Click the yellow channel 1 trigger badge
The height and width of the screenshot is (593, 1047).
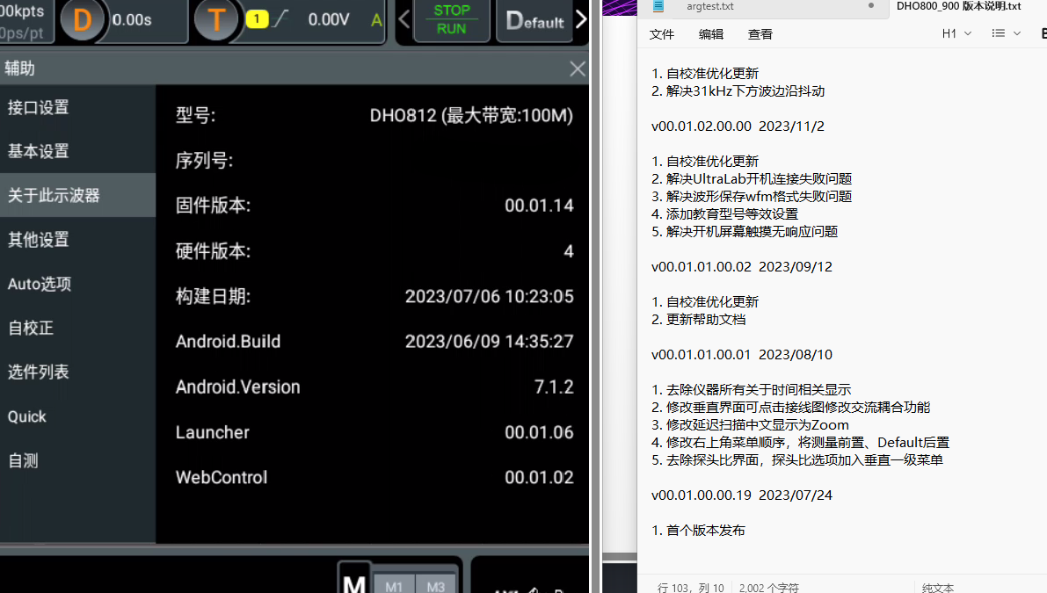[257, 20]
